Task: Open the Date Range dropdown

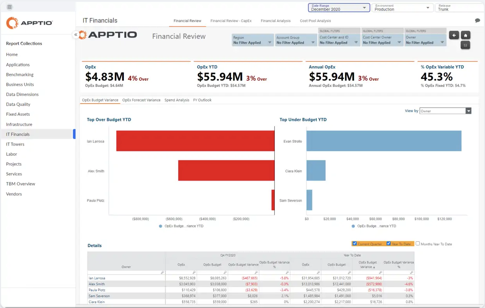Action: click(339, 7)
